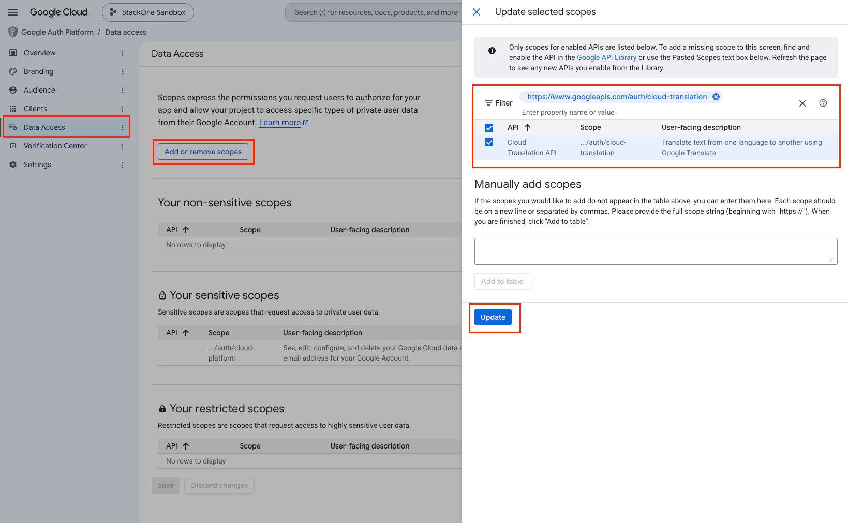Close the Update selected scopes panel
Screen dimensions: 848x523
click(477, 12)
